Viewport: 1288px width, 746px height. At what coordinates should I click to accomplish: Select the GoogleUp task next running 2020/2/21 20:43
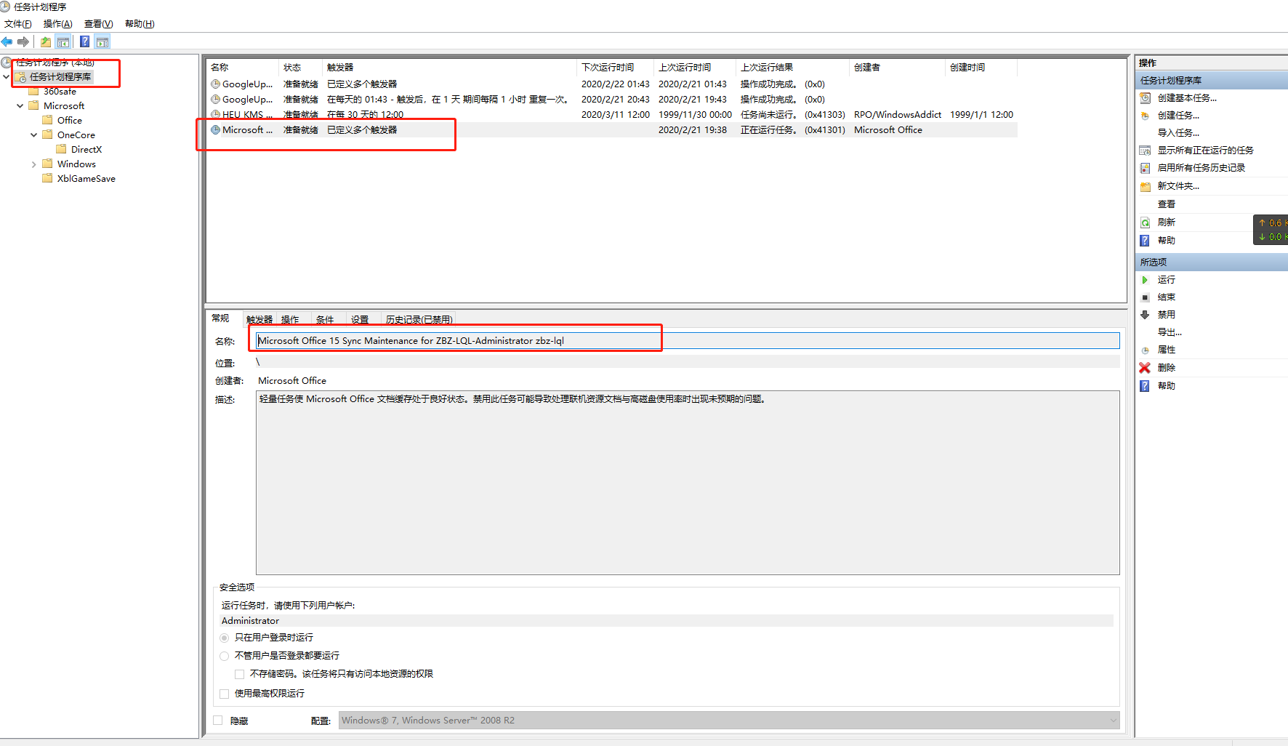(611, 100)
